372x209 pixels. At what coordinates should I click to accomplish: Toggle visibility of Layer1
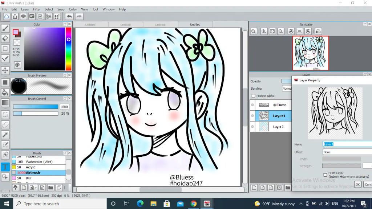[252, 116]
